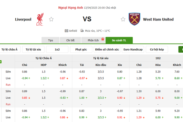Open the Tips tab
Screen dimensions: 183x122
(51, 40)
